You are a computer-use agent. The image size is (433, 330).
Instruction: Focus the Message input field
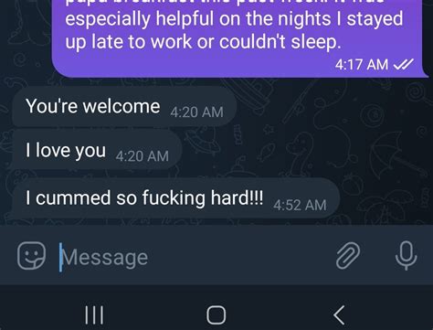pos(195,257)
